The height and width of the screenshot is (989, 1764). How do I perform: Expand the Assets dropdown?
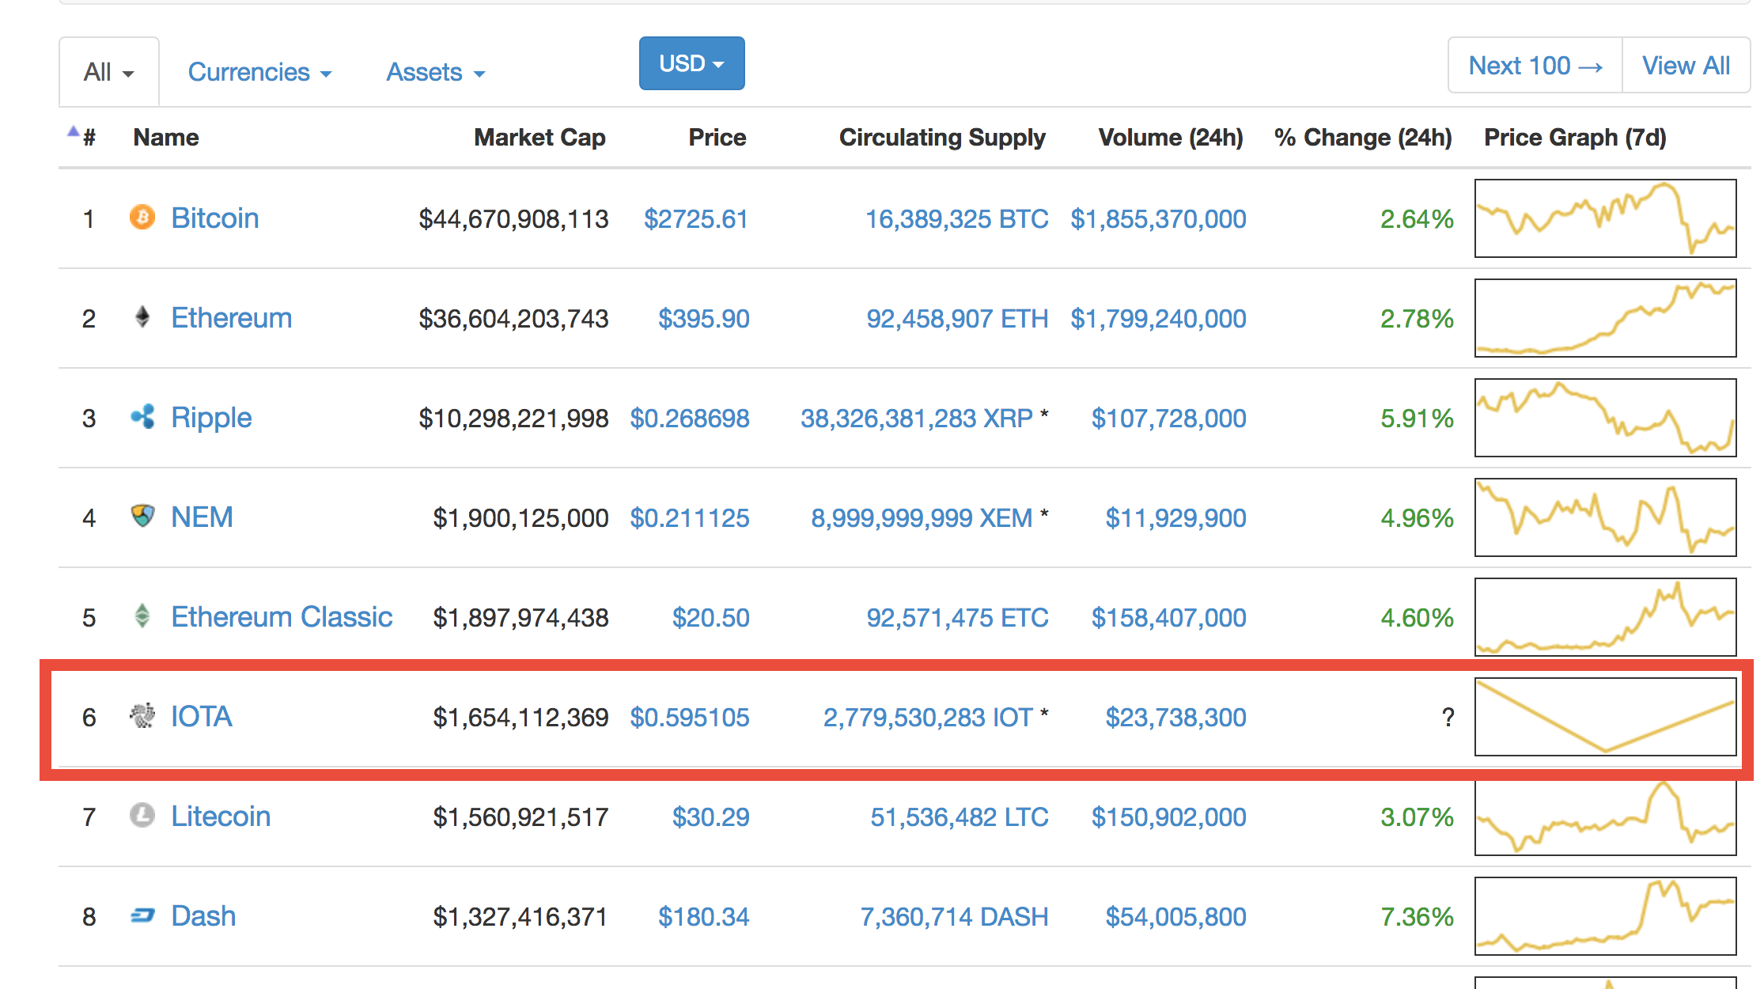tap(435, 72)
